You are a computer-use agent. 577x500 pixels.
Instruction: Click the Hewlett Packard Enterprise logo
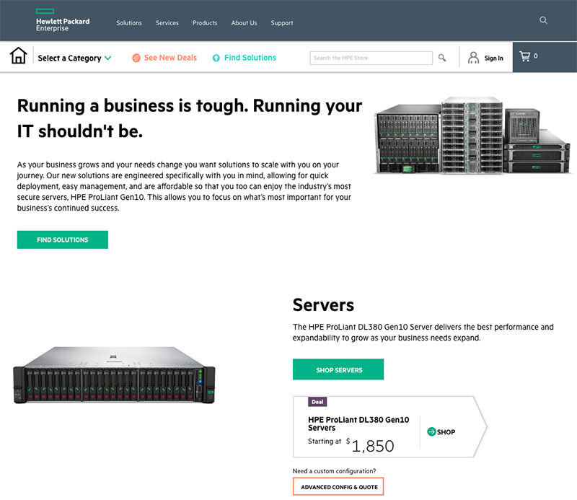(x=63, y=21)
